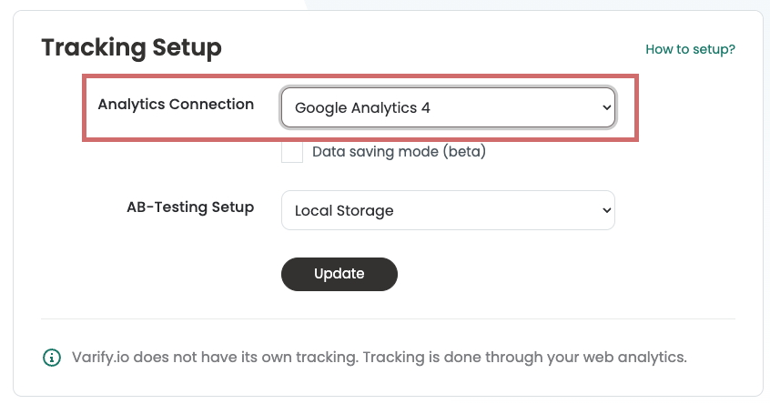
Task: Toggle via the "Data saving mode (beta)" label
Action: [399, 151]
